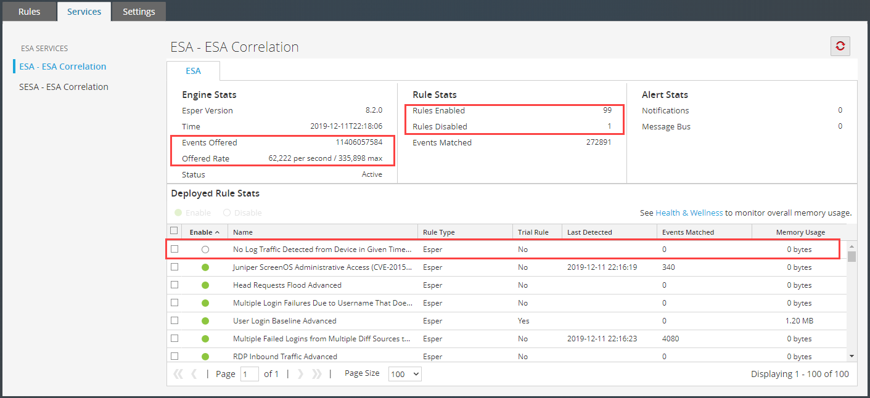Go to first page arrow icon
This screenshot has height=398, width=870.
[178, 374]
